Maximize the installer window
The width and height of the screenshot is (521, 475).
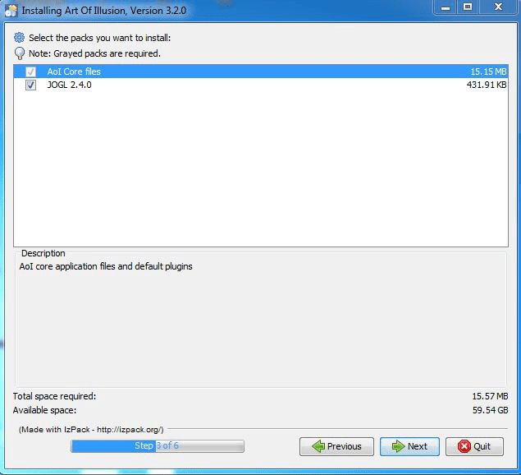tap(468, 7)
